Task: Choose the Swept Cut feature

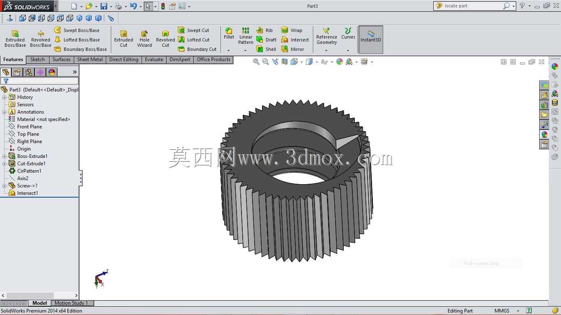Action: coord(193,30)
